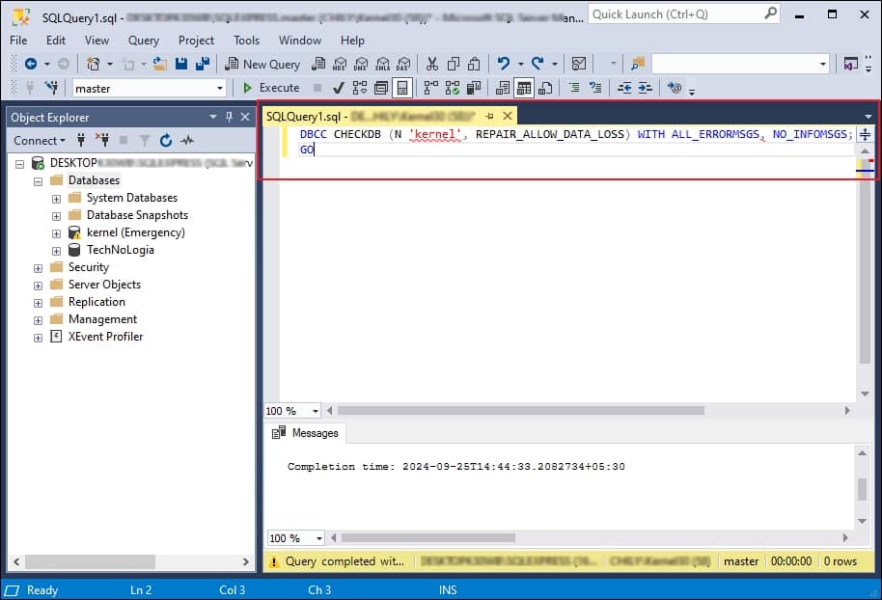882x600 pixels.
Task: Click the Uncomment selected lines icon
Action: tap(595, 88)
